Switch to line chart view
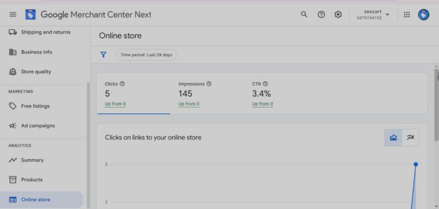Screen dimensions: 439x209 pyautogui.click(x=410, y=138)
